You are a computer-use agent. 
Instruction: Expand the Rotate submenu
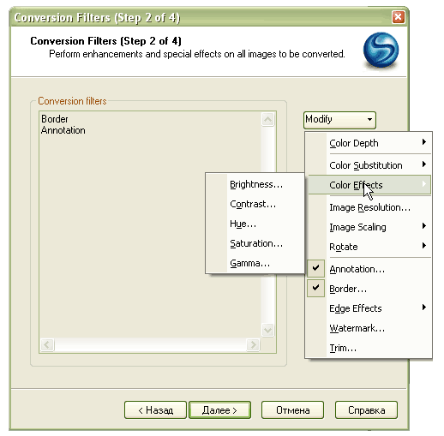pos(369,247)
